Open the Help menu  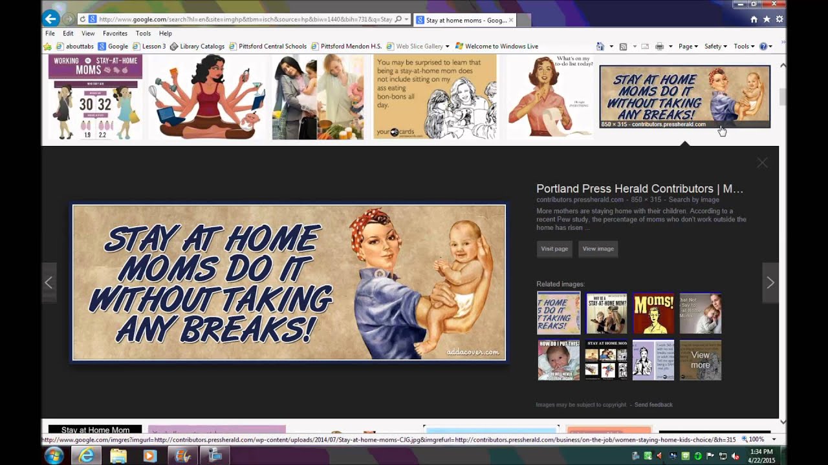(x=166, y=33)
